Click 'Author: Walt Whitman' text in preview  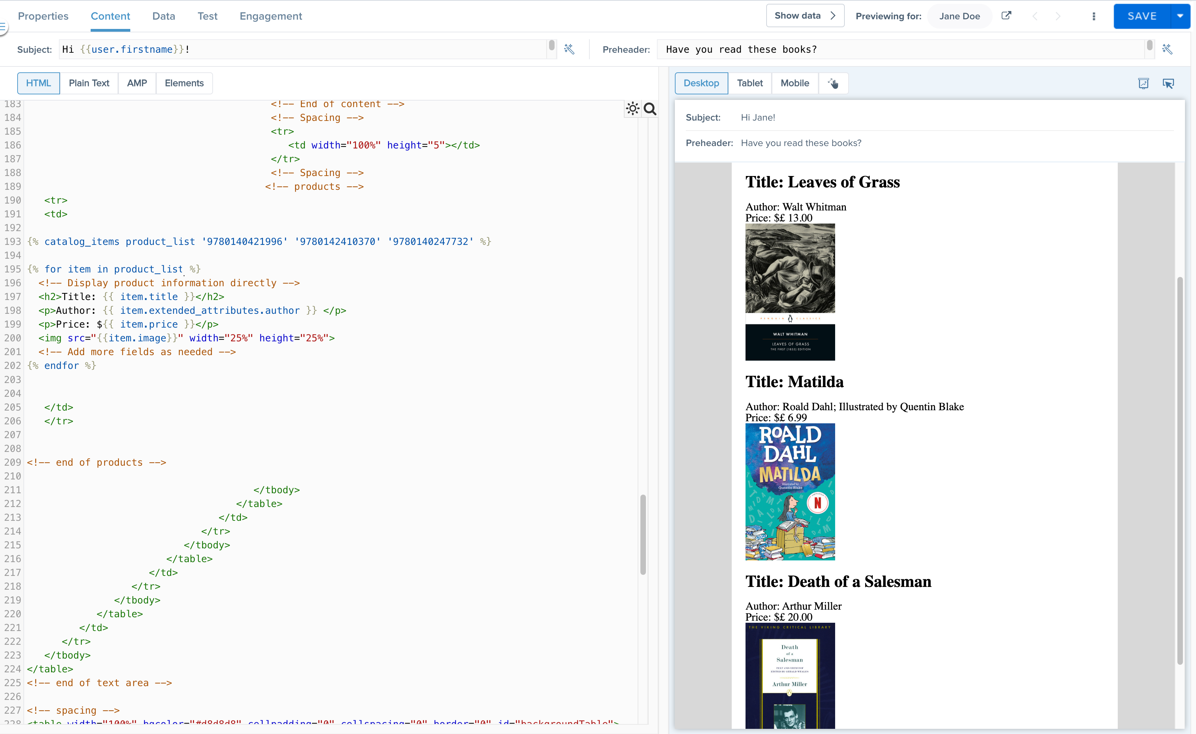point(796,207)
